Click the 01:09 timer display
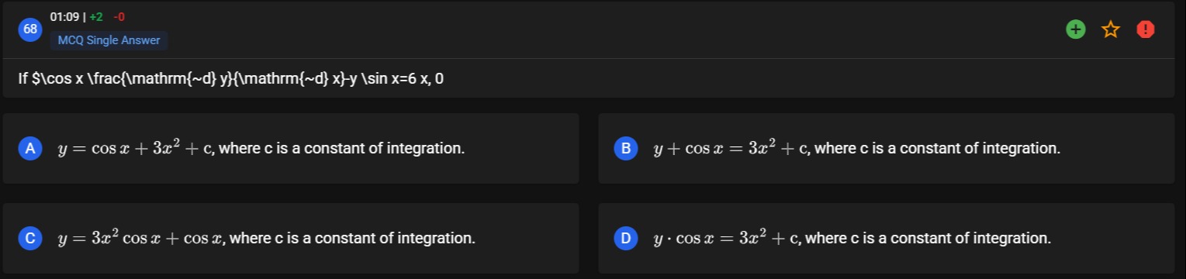This screenshot has height=279, width=1186. click(64, 16)
